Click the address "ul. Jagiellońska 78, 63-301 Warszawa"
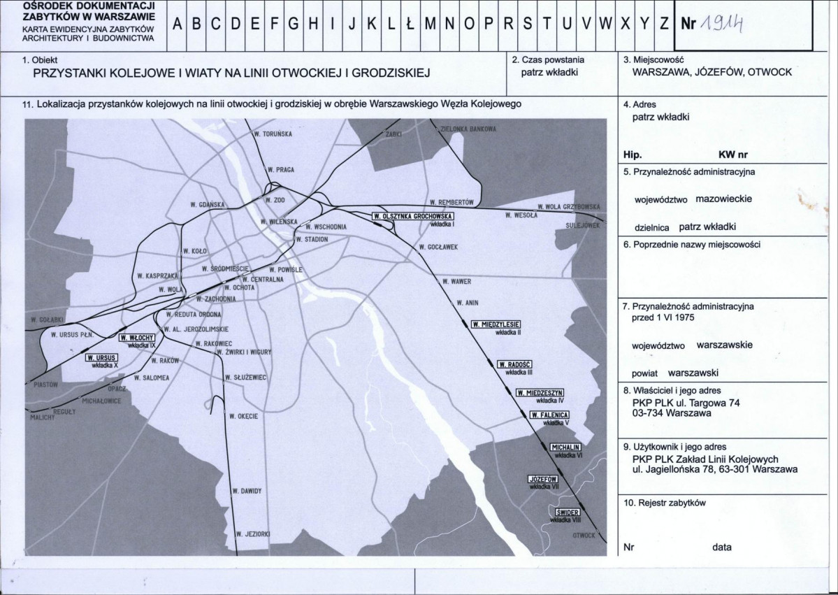Image resolution: width=838 pixels, height=595 pixels. (715, 469)
